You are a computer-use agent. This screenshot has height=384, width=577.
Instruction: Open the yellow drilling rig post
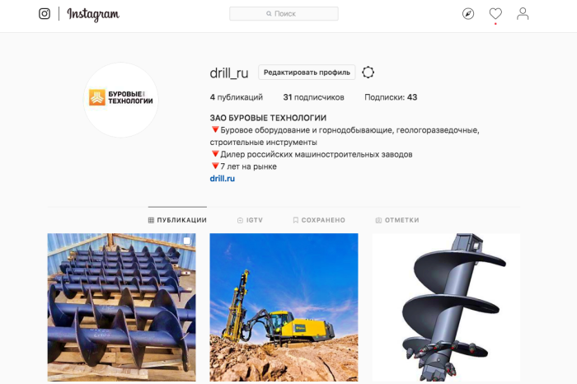point(284,307)
